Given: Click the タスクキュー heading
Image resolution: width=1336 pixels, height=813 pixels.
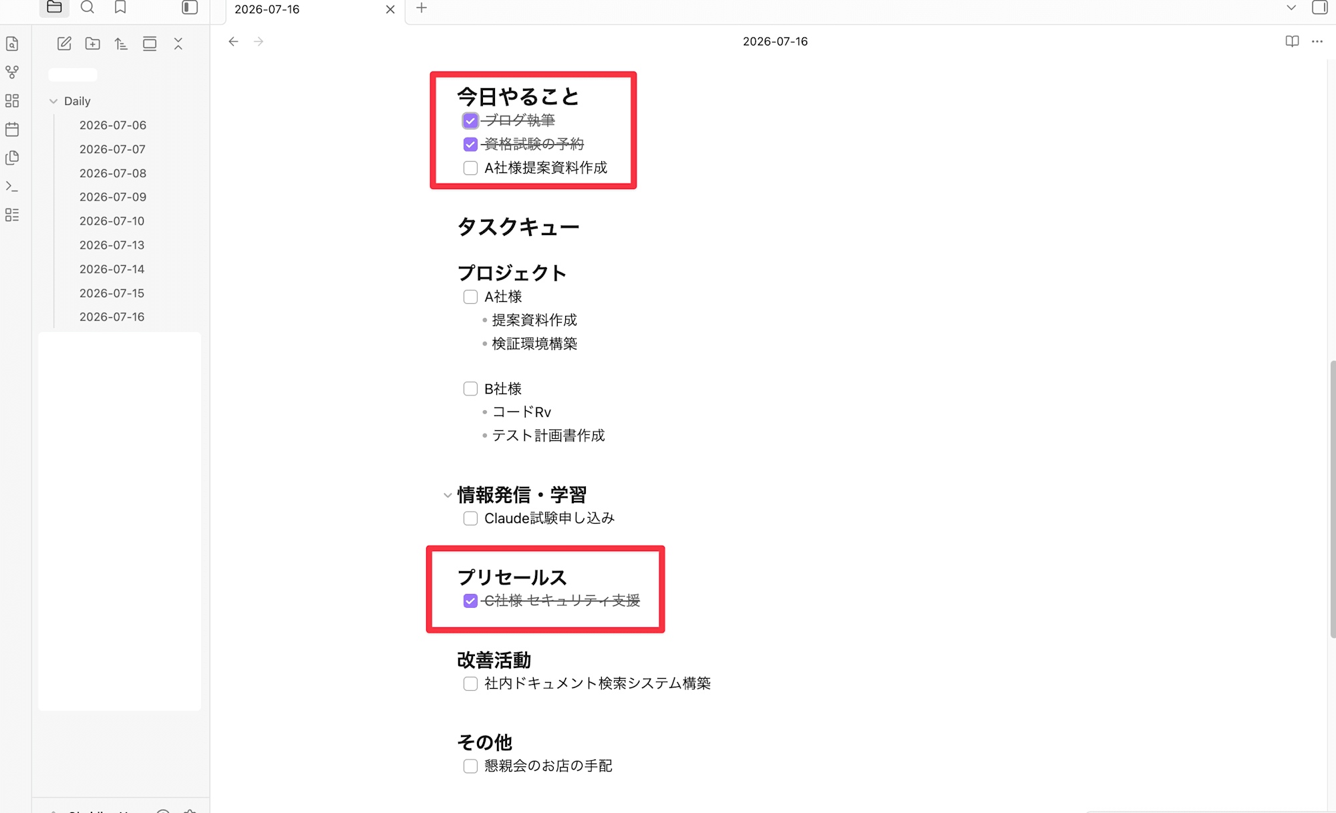Looking at the screenshot, I should tap(518, 227).
